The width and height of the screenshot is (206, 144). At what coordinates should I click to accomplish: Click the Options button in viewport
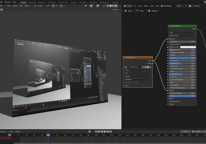[x=116, y=10]
